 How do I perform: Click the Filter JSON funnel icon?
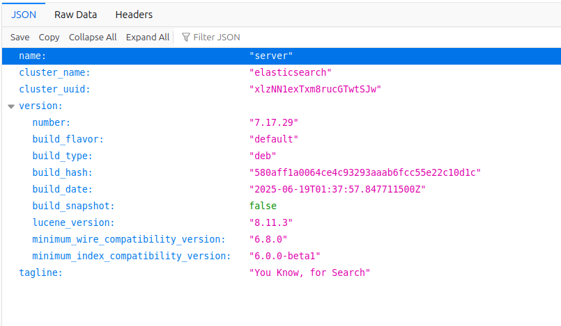186,37
